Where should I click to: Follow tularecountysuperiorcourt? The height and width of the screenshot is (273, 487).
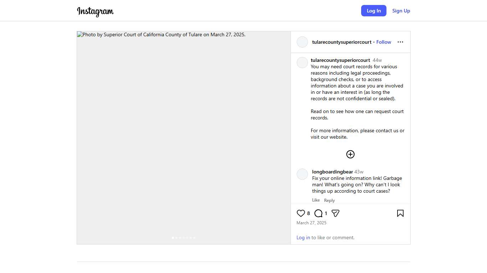(384, 42)
